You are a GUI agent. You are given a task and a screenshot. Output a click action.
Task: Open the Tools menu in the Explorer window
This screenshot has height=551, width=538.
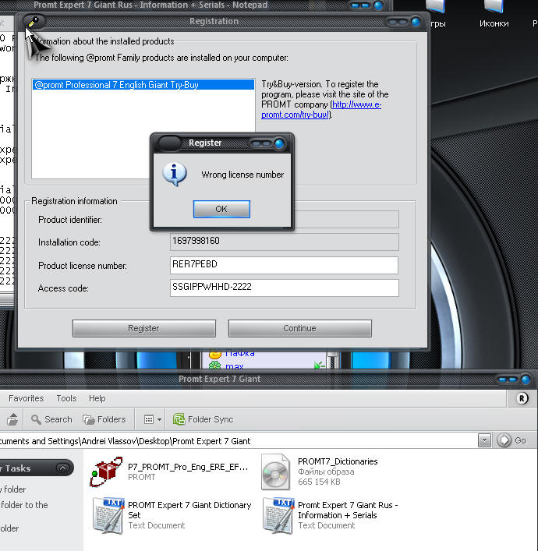click(66, 398)
